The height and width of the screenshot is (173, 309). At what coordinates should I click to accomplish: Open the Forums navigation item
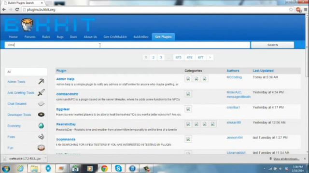point(30,37)
